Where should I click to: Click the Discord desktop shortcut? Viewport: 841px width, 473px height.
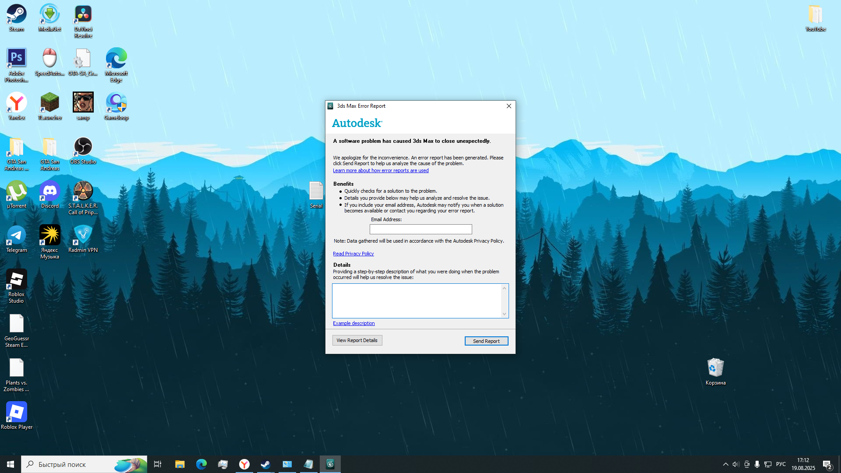(49, 195)
